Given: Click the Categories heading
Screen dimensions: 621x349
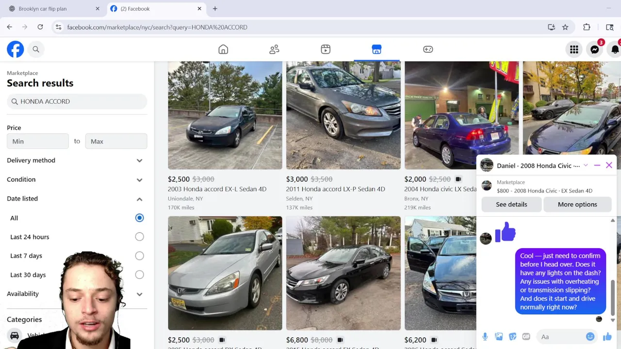Looking at the screenshot, I should 24,319.
